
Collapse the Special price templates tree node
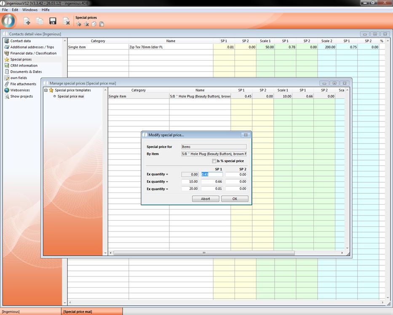(46, 90)
